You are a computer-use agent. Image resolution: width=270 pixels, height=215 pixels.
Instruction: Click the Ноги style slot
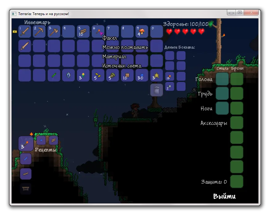coord(222,108)
